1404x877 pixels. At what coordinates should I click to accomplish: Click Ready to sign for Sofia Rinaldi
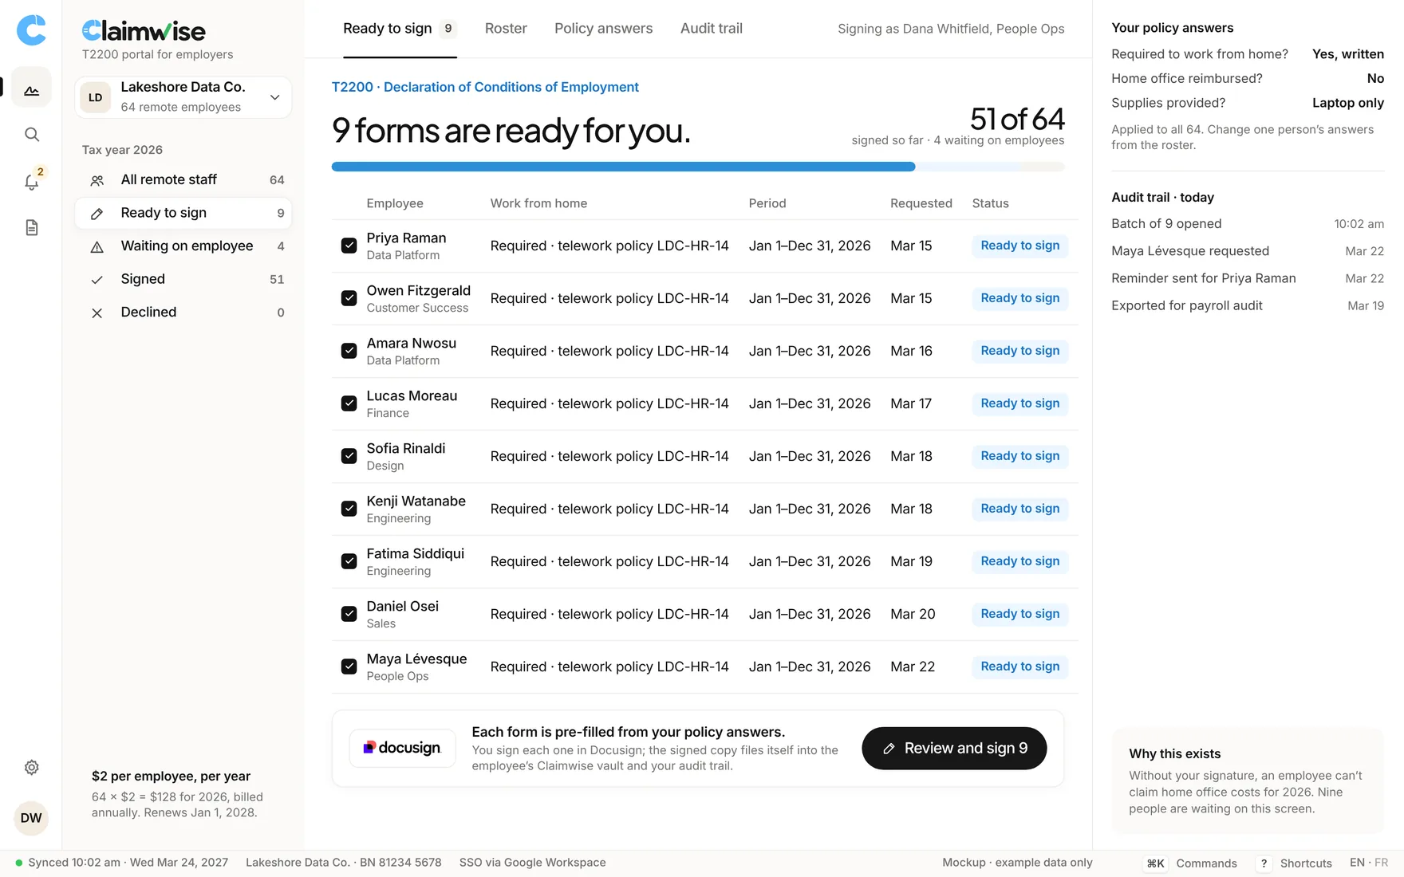1019,456
